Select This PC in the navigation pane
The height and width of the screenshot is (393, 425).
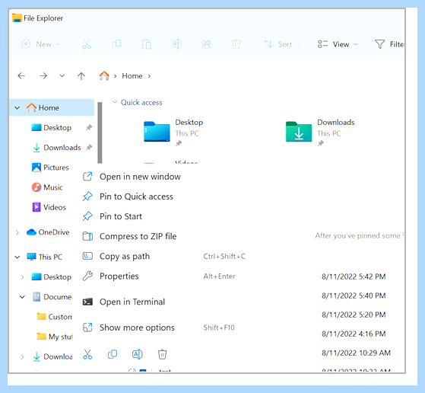(x=45, y=257)
